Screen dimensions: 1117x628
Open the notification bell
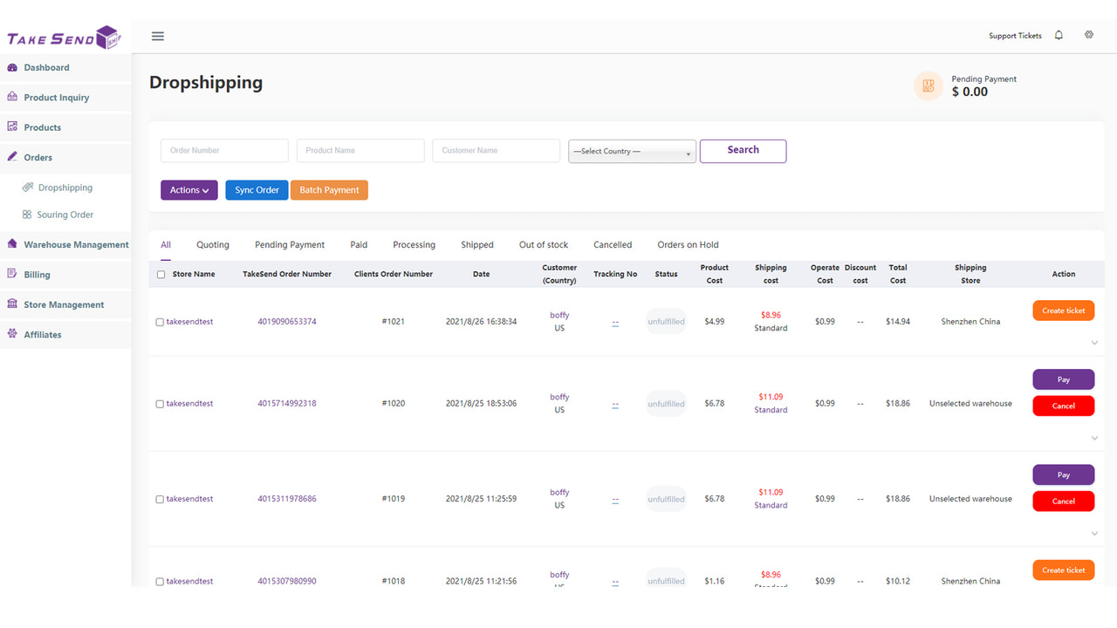tap(1059, 36)
